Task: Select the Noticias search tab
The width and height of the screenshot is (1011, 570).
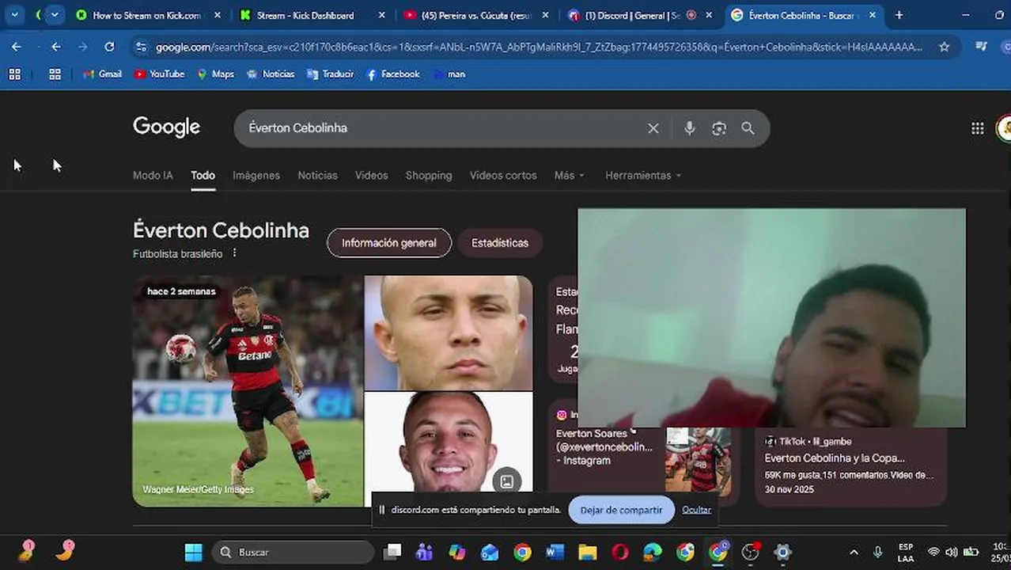Action: click(317, 175)
